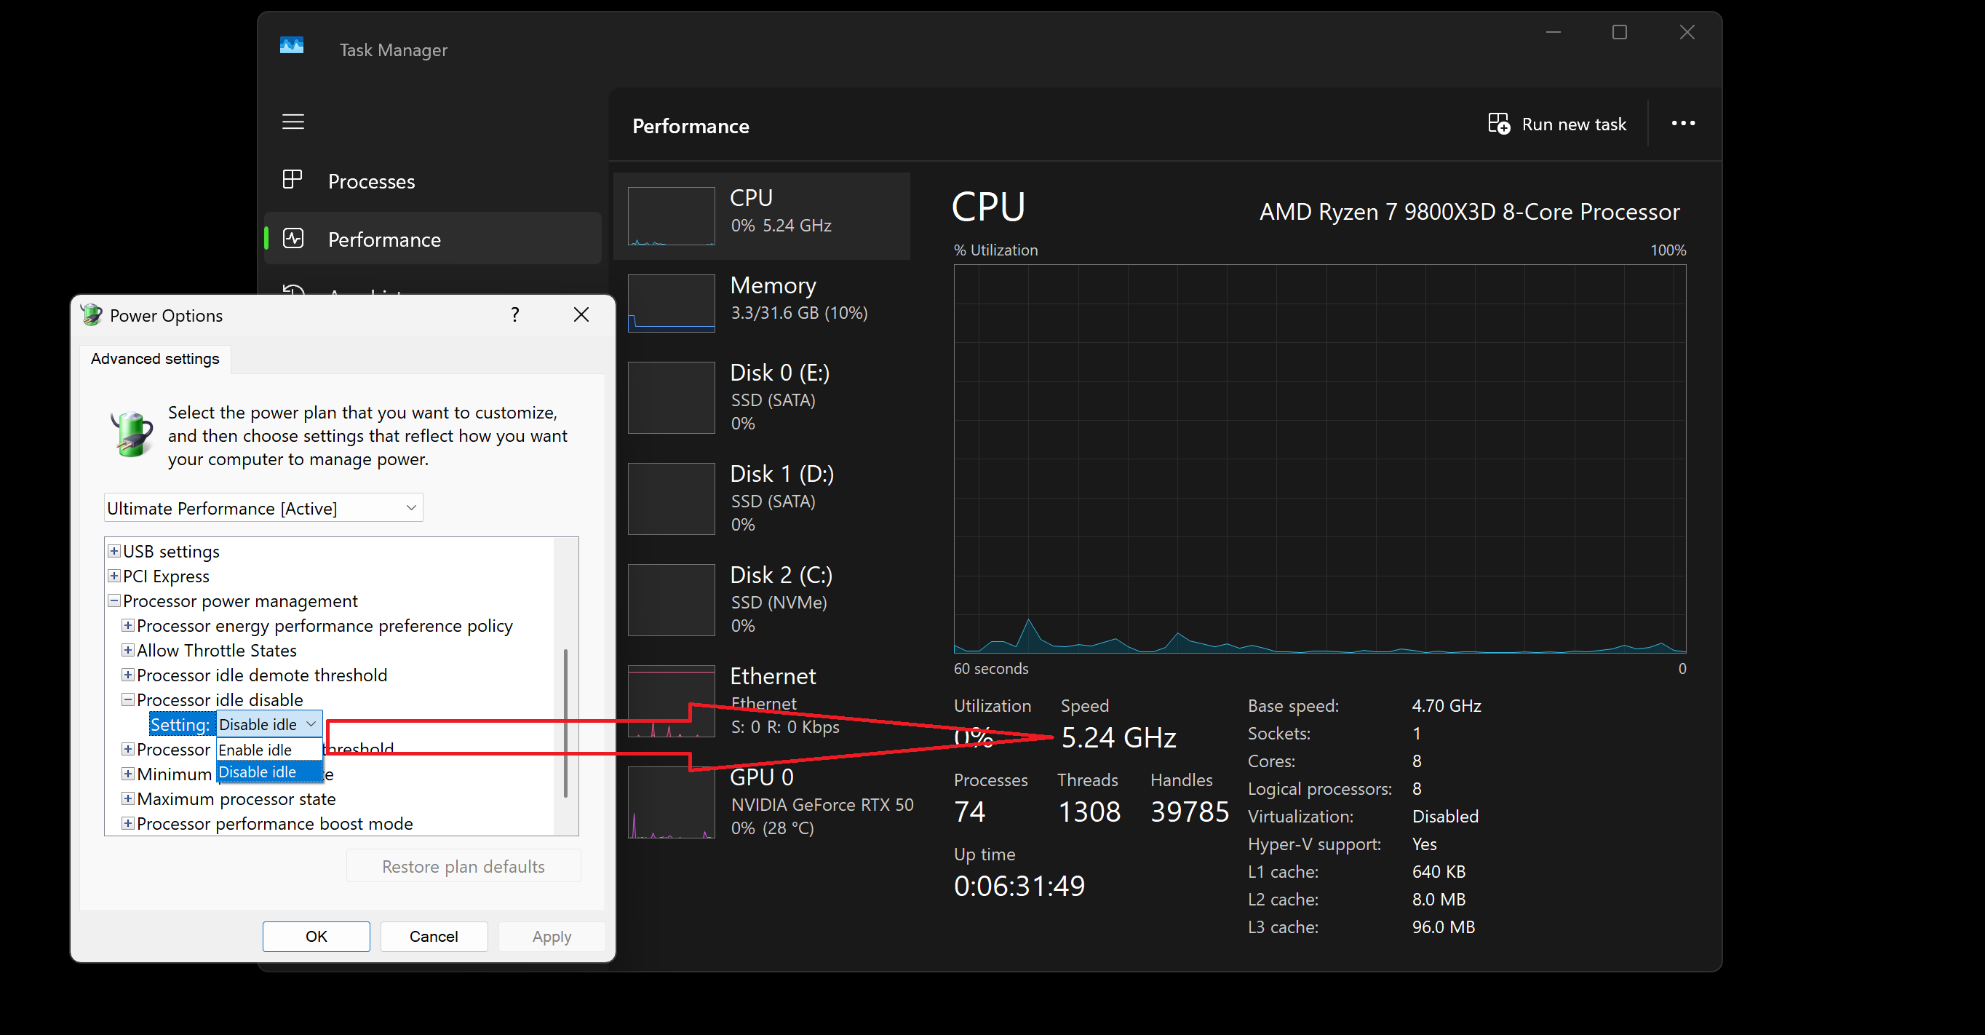This screenshot has width=1985, height=1035.
Task: Click the Logical processors value 8
Action: 1416,789
